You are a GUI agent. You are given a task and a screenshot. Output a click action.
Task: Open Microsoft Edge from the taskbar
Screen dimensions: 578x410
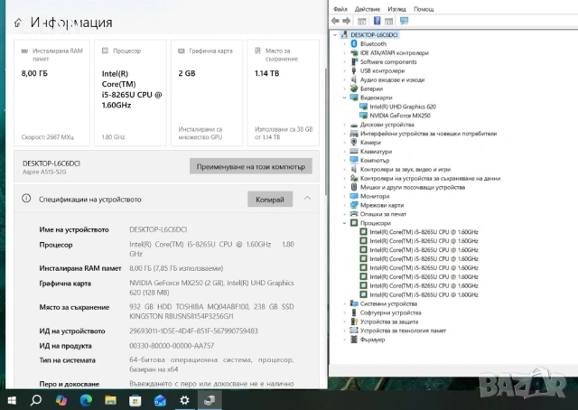(x=86, y=400)
